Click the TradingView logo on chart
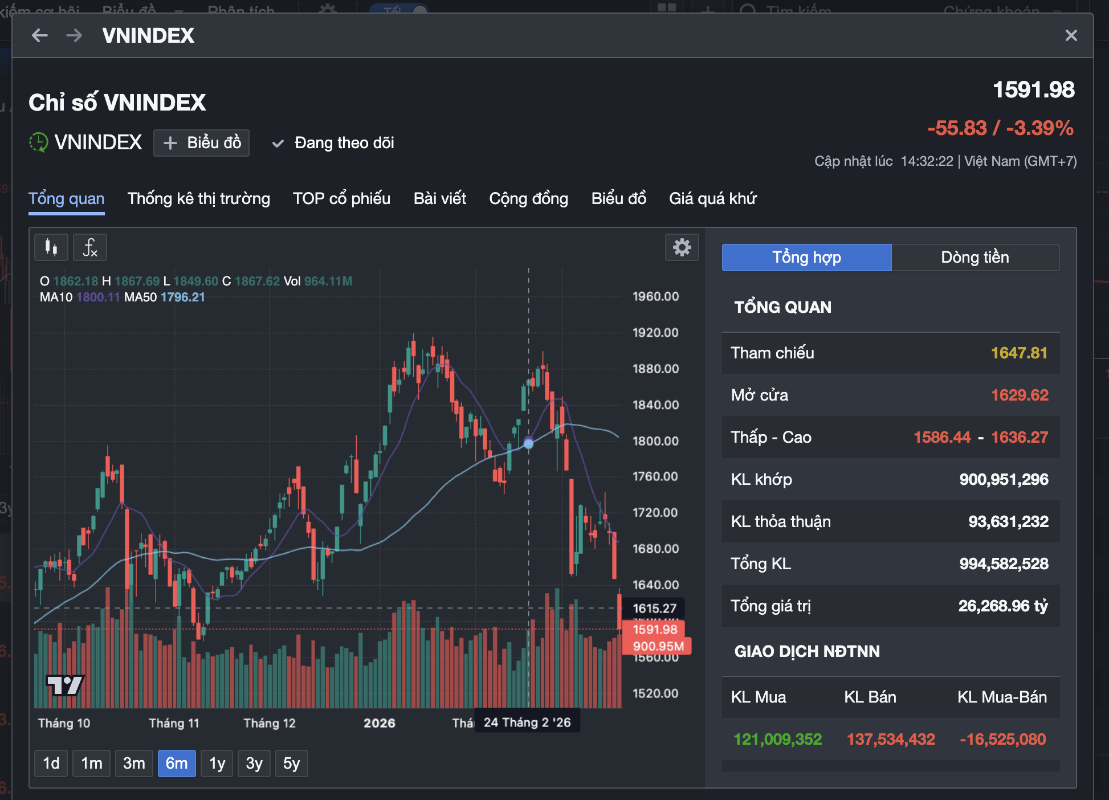 [64, 685]
